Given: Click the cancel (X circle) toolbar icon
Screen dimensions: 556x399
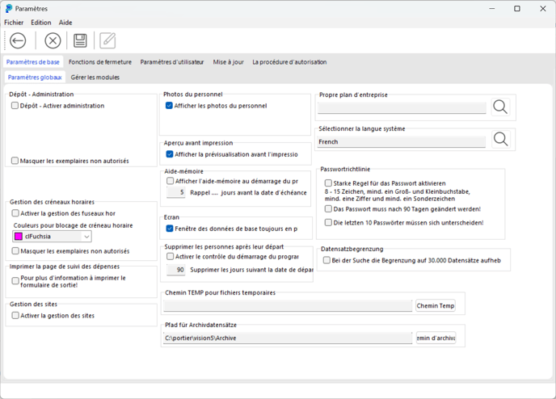Looking at the screenshot, I should pyautogui.click(x=53, y=40).
